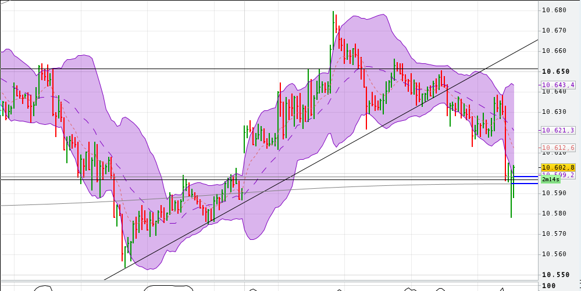Click the 10.560 price axis label

pyautogui.click(x=554, y=254)
